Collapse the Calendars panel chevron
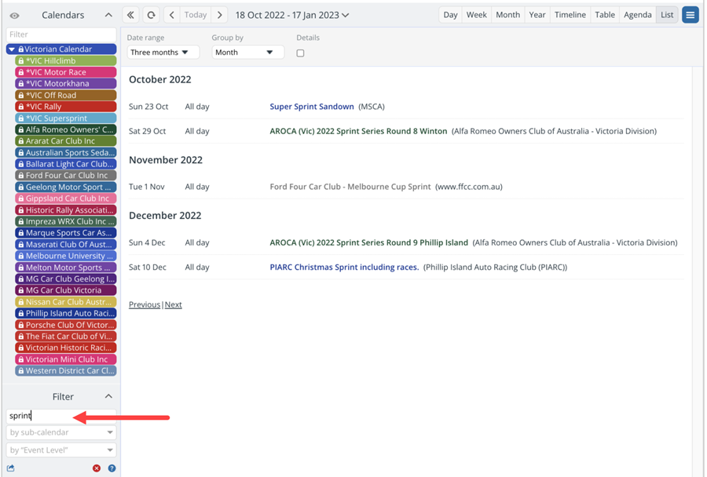Image resolution: width=707 pixels, height=477 pixels. pyautogui.click(x=108, y=15)
